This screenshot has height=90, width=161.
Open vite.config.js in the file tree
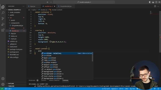16,57
